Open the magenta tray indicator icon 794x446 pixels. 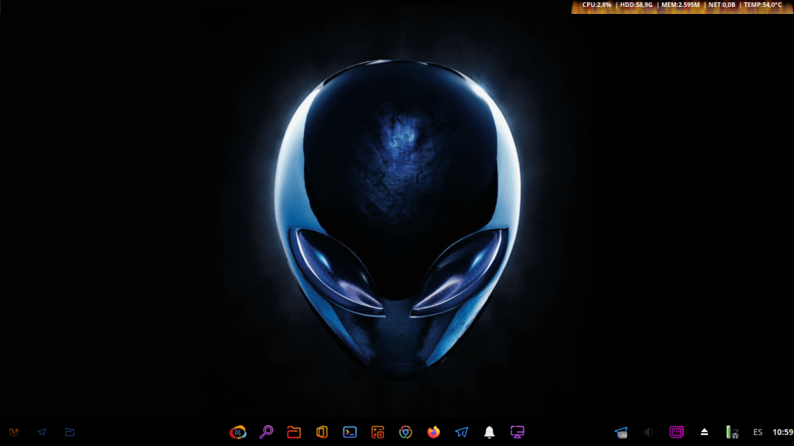click(x=676, y=432)
